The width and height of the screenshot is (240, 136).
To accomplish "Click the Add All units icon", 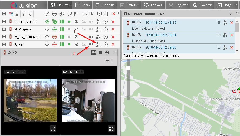I will tap(30, 14).
